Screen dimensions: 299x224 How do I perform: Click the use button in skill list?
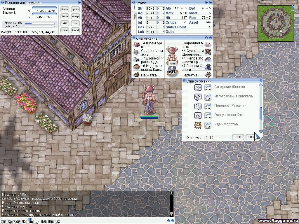[238, 137]
